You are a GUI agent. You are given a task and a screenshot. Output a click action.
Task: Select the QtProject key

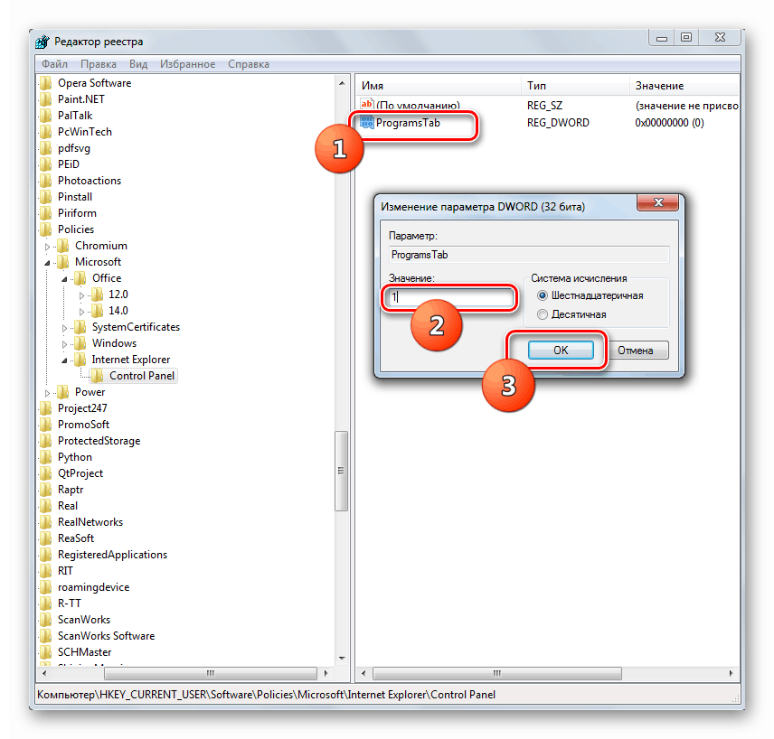80,473
